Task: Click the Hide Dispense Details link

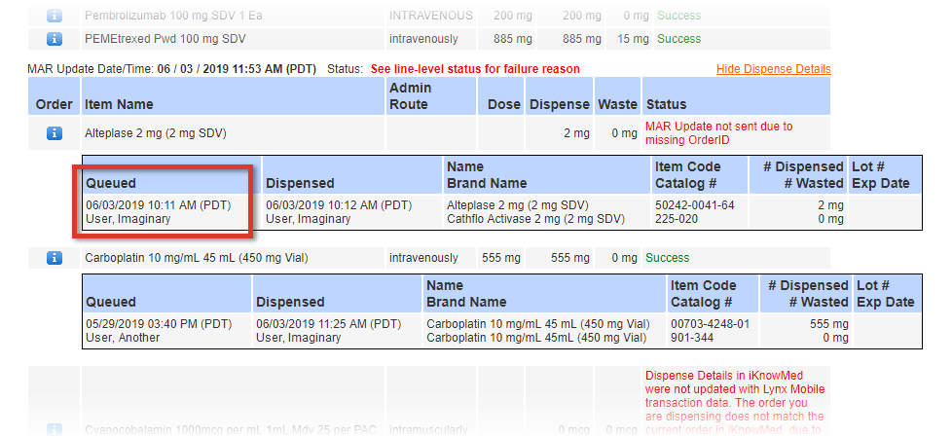Action: (x=773, y=69)
